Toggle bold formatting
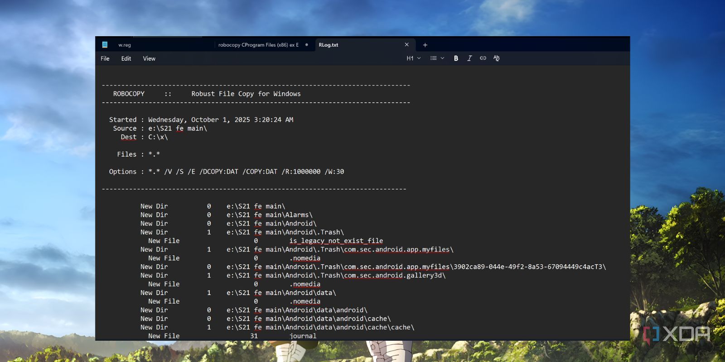Screen dimensions: 725x362 tap(456, 58)
